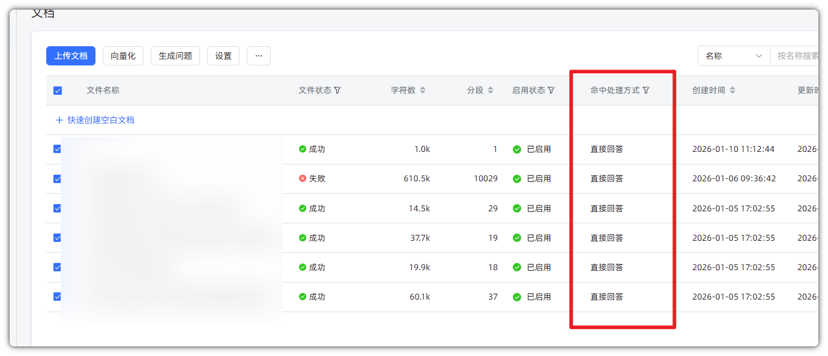Click the 启用状态 filter icon
Viewport: 828px width, 356px height.
coord(551,90)
